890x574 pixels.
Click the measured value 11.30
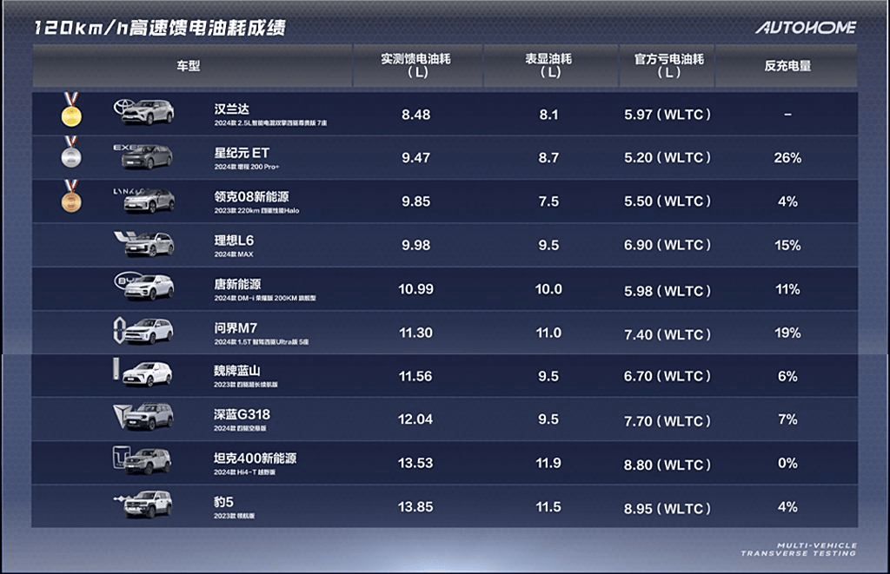(416, 333)
